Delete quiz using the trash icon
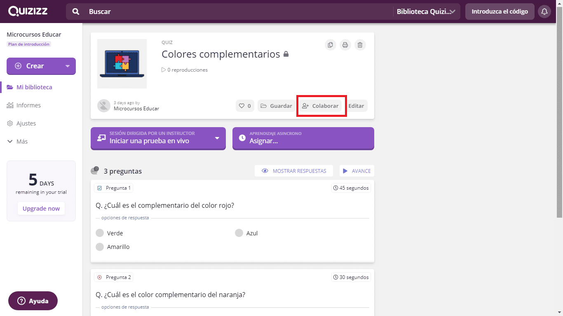 [360, 45]
